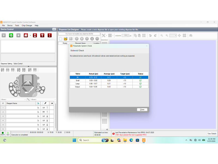The image size is (218, 164).
Task: Click the reagent name field in row 4
Action: [23, 120]
